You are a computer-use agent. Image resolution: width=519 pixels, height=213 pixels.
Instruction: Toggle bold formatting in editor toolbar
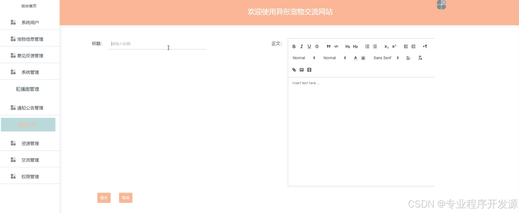[x=294, y=47]
